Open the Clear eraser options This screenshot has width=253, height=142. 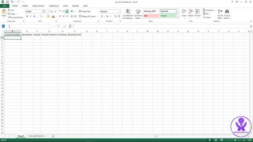(207, 17)
